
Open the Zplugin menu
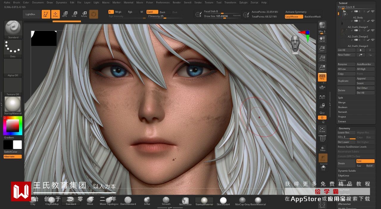tap(243, 2)
